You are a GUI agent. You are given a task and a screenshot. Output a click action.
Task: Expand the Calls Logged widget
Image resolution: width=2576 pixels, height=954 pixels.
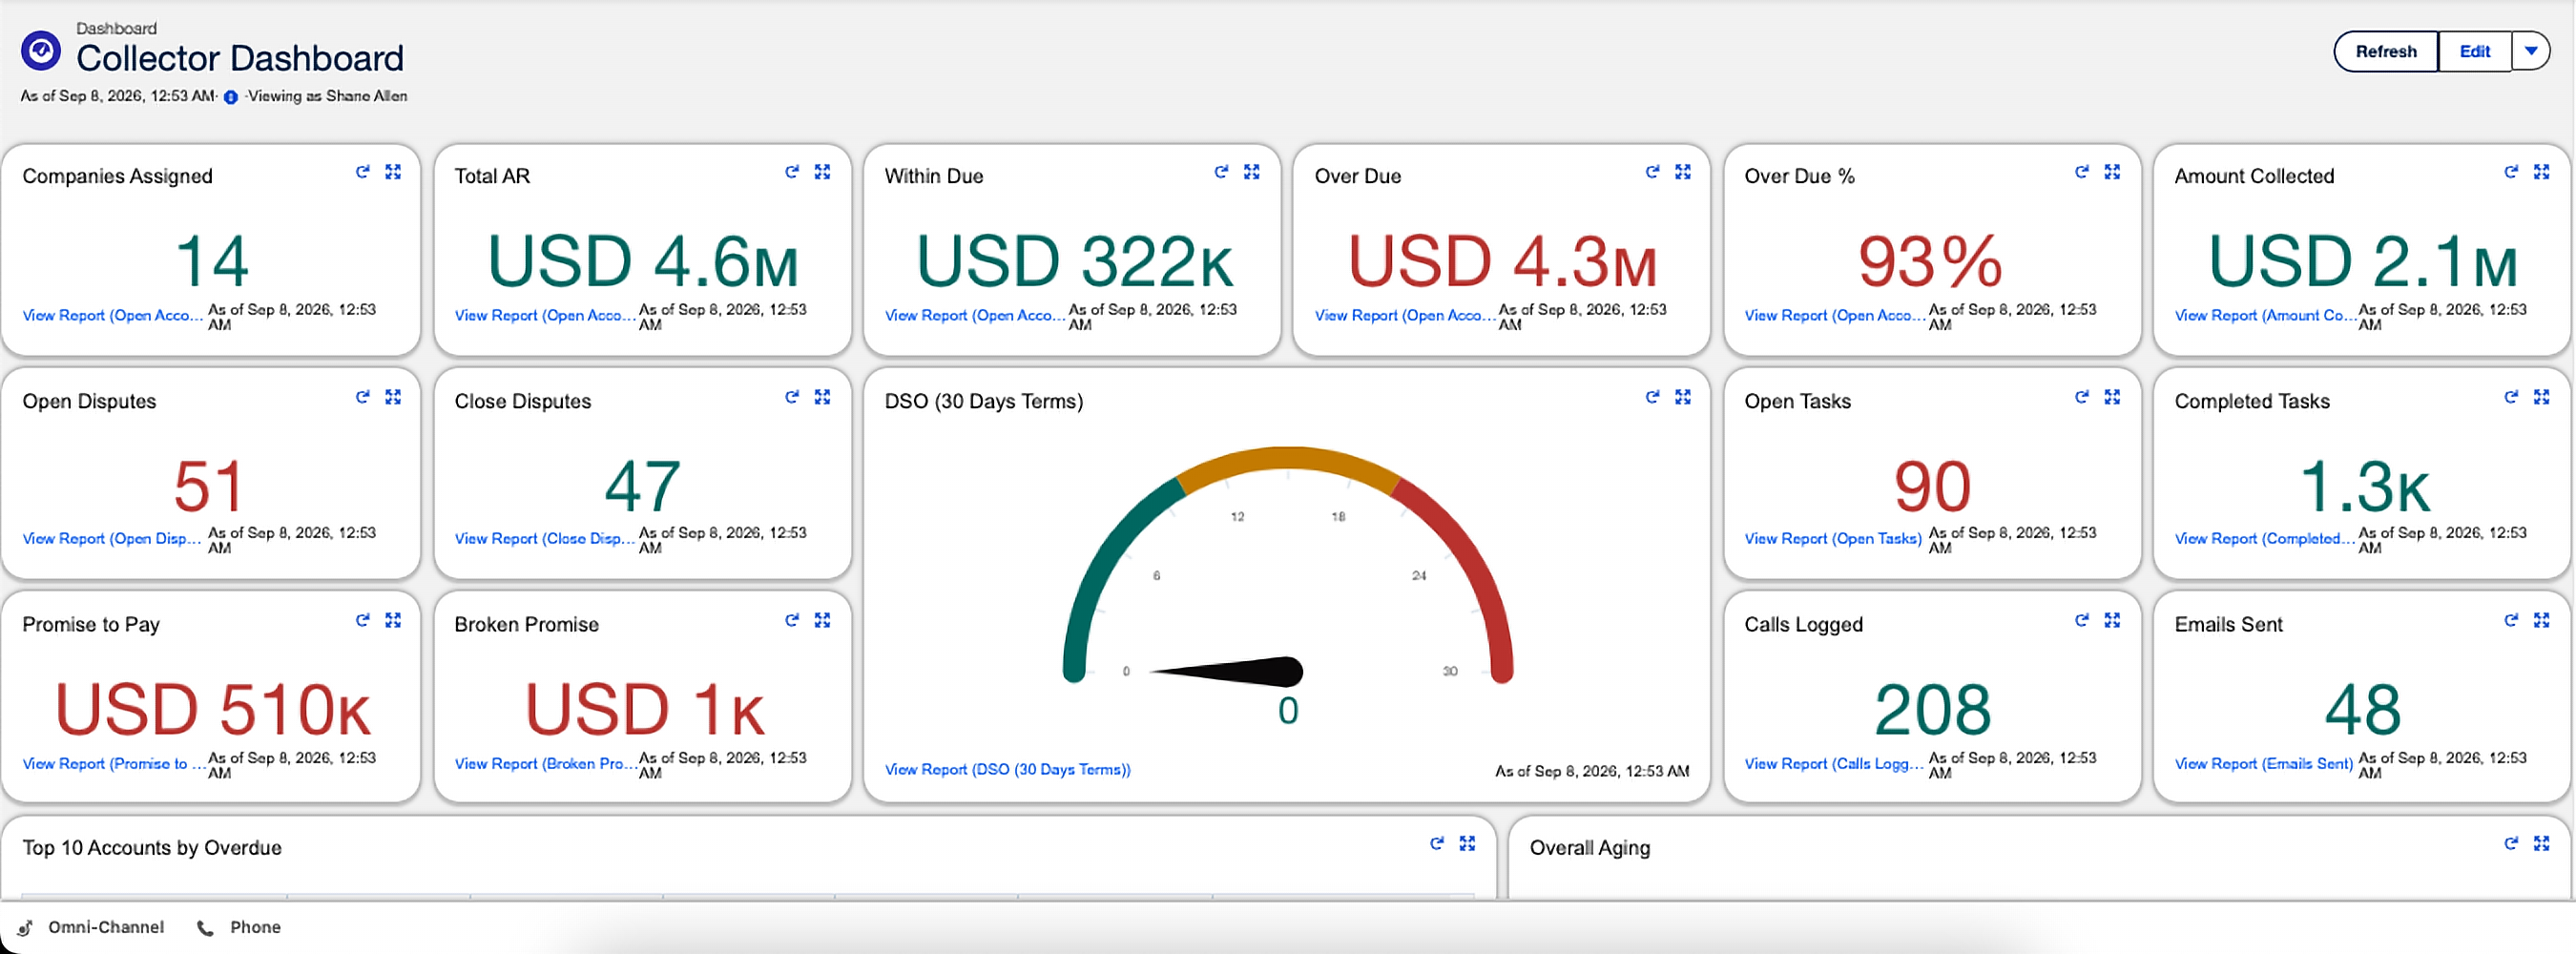coord(2112,620)
